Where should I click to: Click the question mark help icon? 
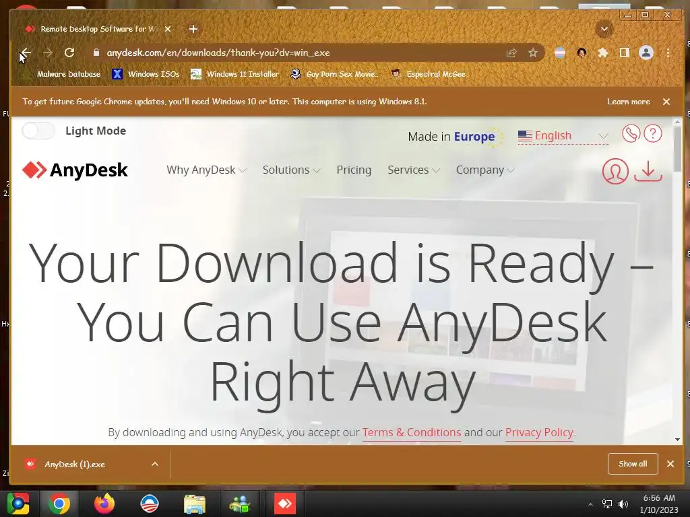(652, 133)
